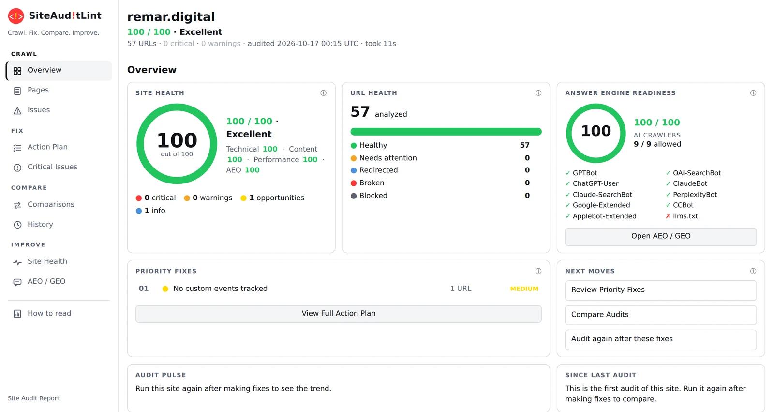Click the green URL health progress bar
Screen dimensions: 774x412
point(446,132)
